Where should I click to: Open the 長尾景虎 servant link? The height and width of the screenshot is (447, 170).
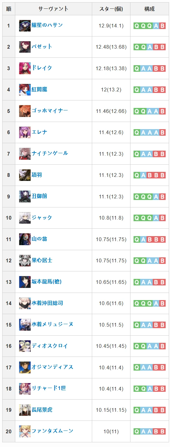pos(42,410)
